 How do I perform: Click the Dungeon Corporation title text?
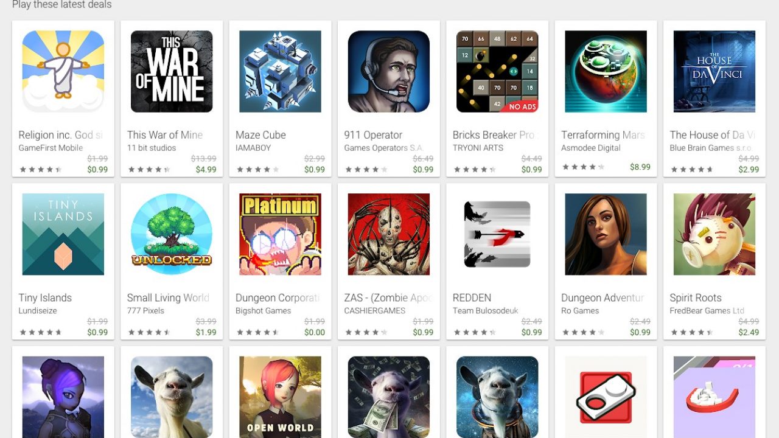[x=278, y=298]
